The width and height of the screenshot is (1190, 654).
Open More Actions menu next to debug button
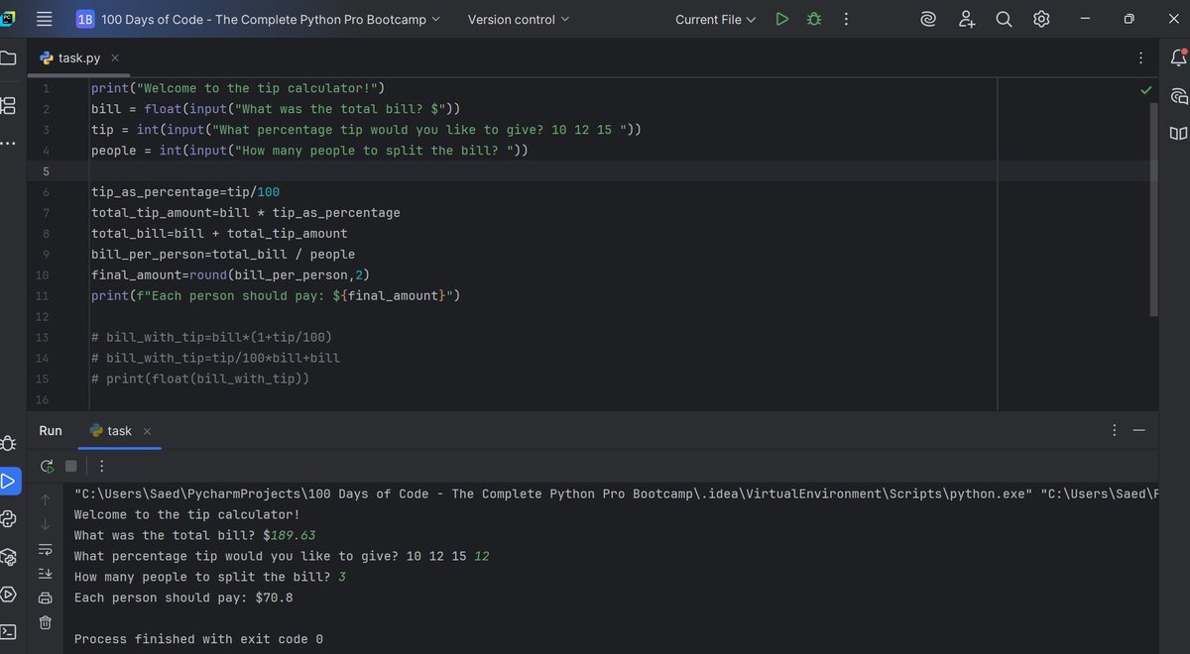846,19
